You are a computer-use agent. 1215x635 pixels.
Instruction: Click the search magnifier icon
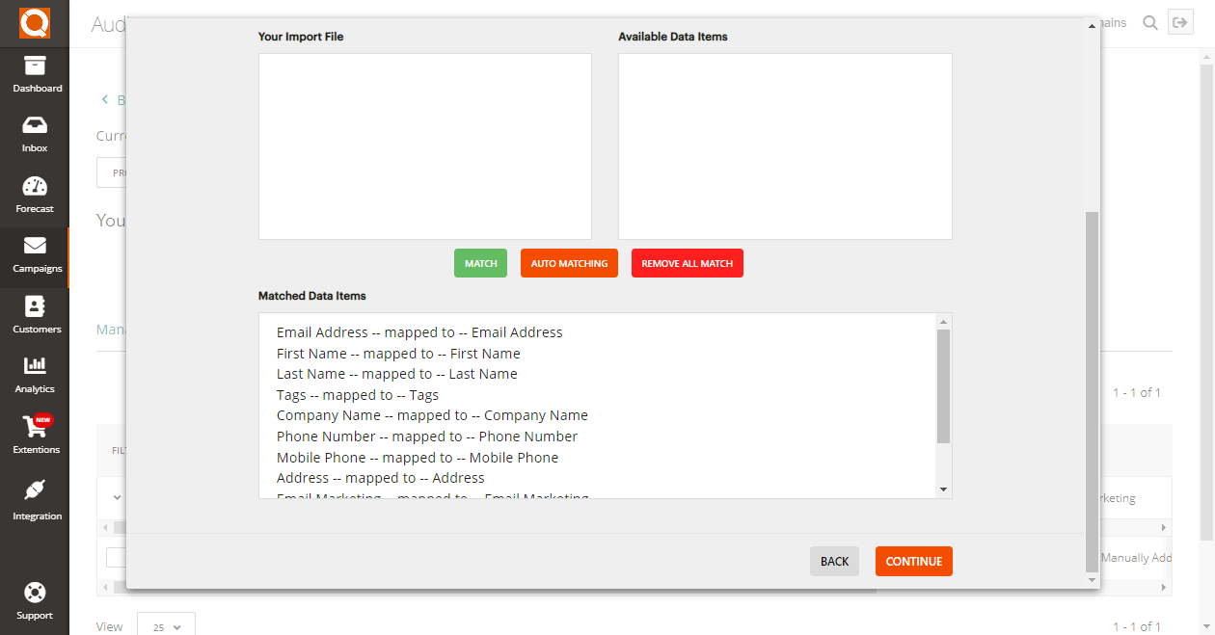(x=1149, y=22)
